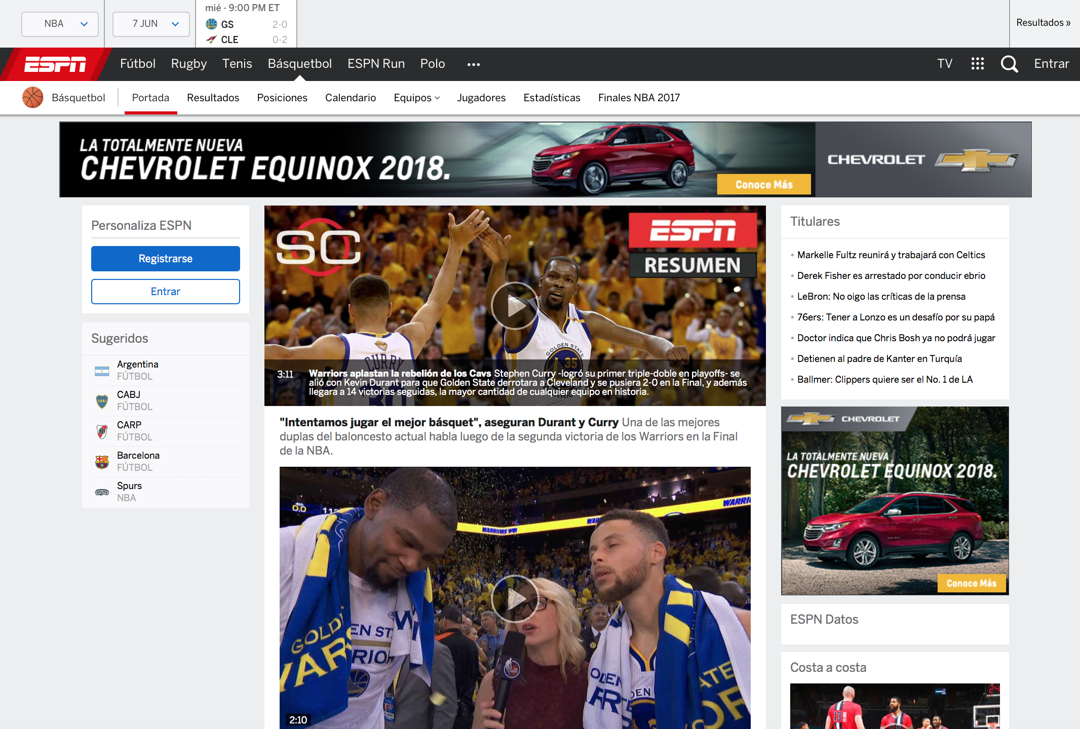Open headline about Derek Fisher arrested

coord(891,275)
